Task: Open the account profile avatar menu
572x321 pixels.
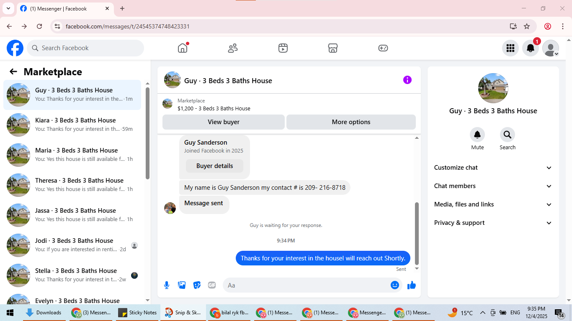Action: 551,48
